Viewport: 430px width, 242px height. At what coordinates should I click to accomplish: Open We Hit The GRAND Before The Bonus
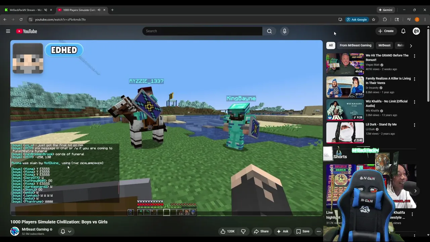tap(387, 57)
